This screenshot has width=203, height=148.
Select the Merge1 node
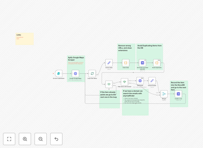(x=164, y=94)
